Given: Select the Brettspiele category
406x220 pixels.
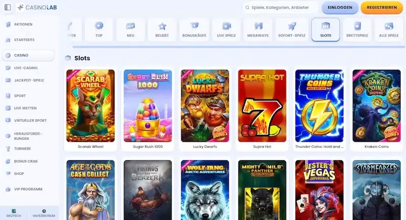Looking at the screenshot, I should point(357,30).
